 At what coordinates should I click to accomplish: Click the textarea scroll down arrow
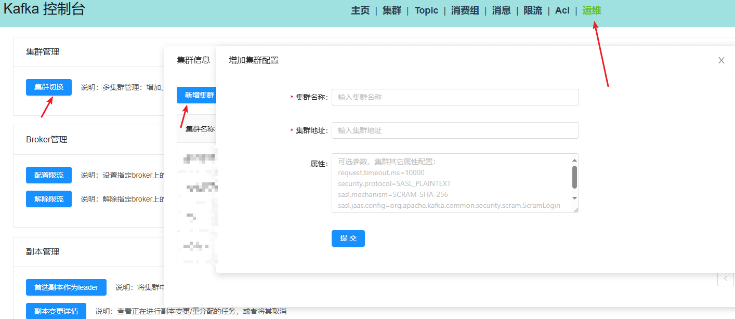[x=574, y=198]
